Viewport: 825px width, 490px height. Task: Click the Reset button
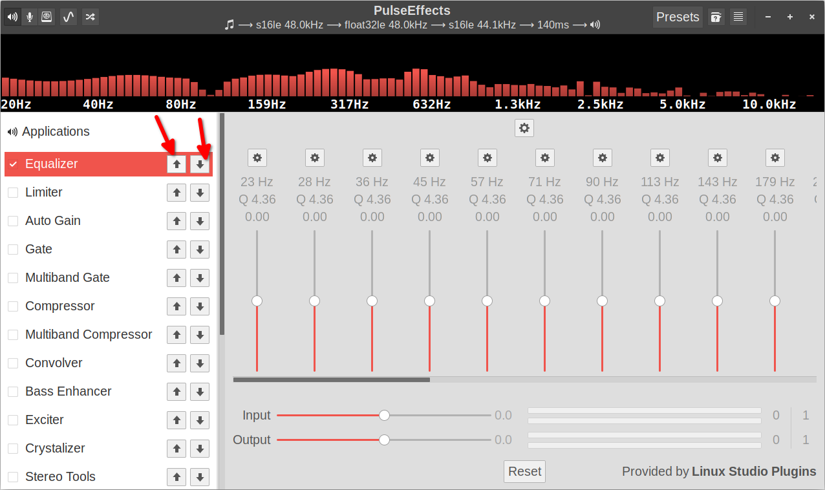coord(524,471)
